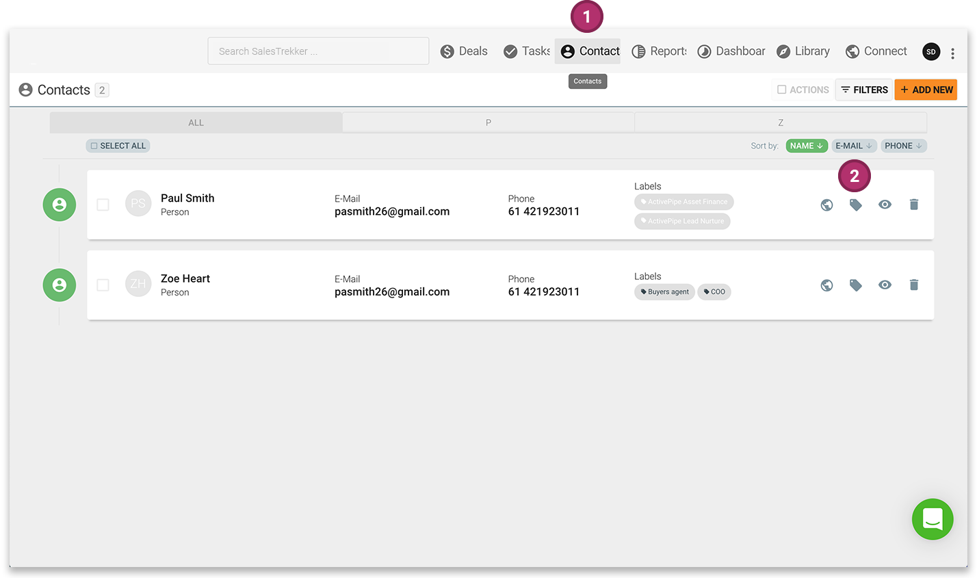Open the Connect section
The height and width of the screenshot is (578, 977).
click(876, 51)
